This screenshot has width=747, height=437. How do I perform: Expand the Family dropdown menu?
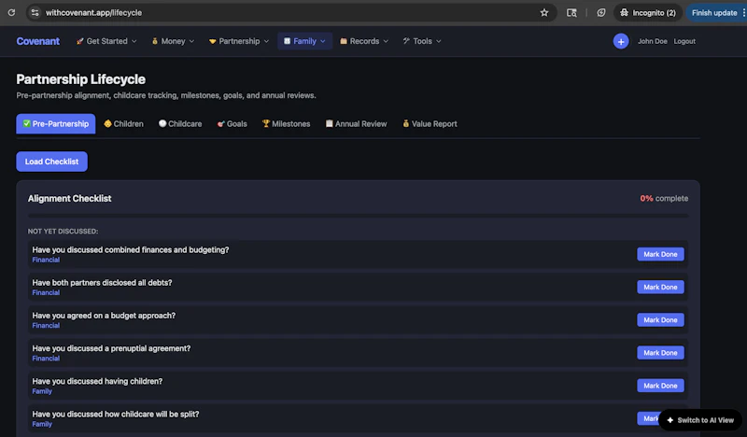coord(305,41)
